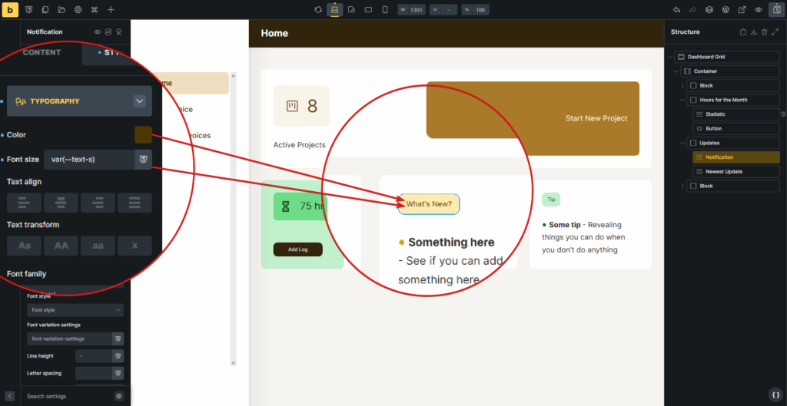
Task: Click the clipboard icon in Structure header
Action: [x=743, y=32]
